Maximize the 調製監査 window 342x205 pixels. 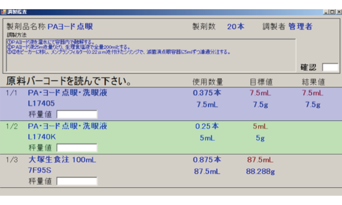[332, 12]
